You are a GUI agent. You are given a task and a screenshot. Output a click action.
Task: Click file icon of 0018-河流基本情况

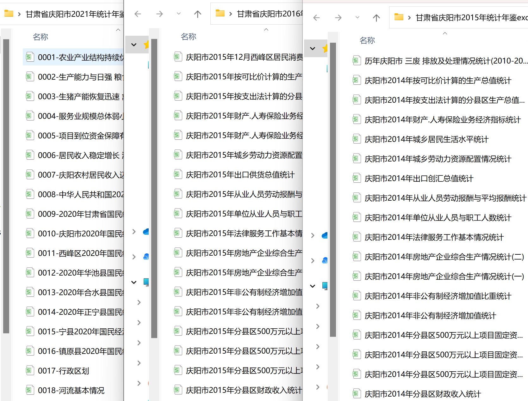(30, 390)
